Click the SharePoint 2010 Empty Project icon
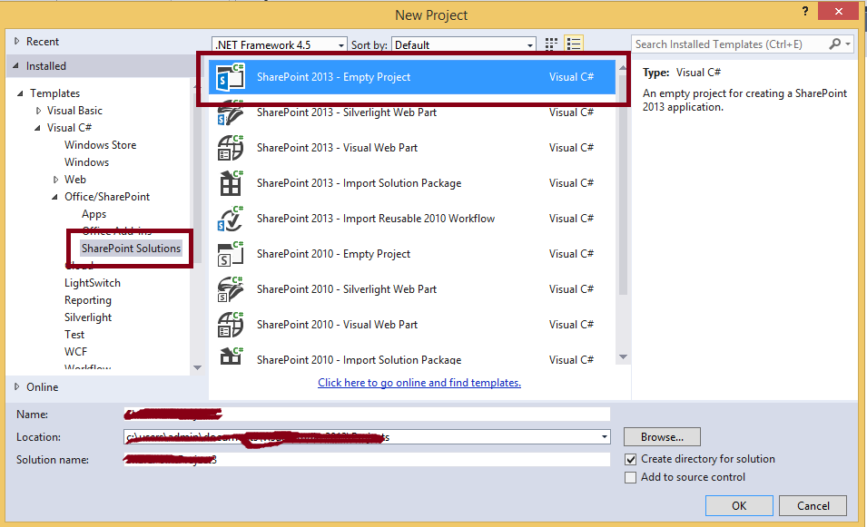Screen dimensions: 867x527 coord(230,254)
